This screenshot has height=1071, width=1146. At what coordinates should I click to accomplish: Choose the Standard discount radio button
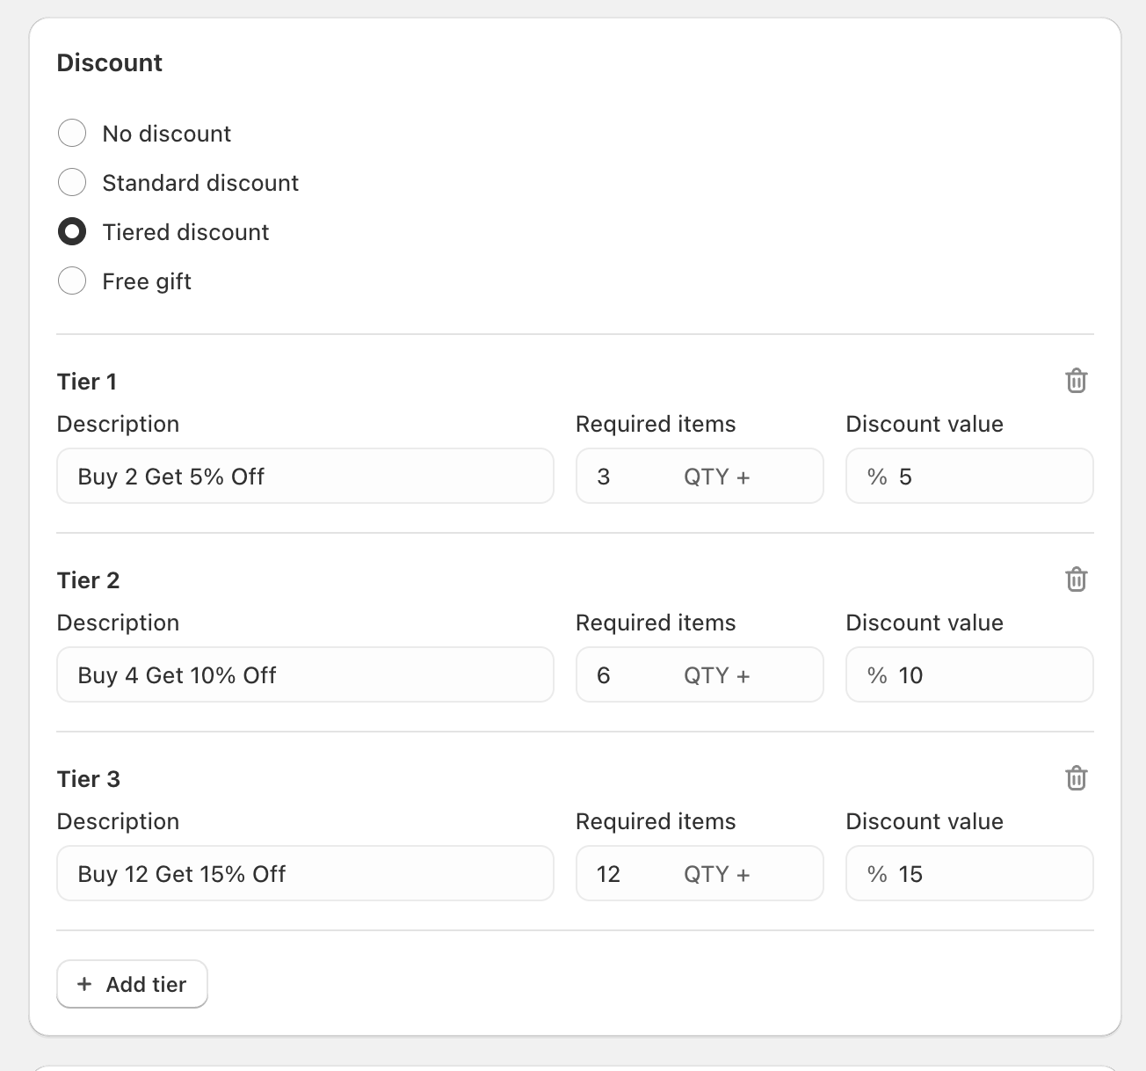(x=72, y=183)
